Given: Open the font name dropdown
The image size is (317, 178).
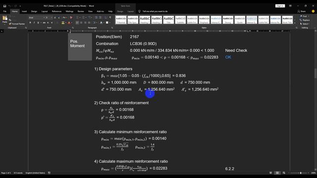Looking at the screenshot, I should 44,18.
